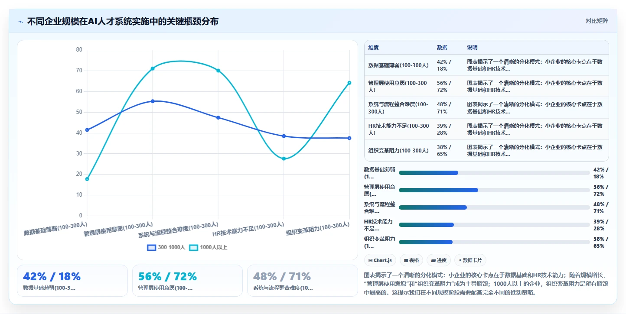Click the 1000人以上 point at 数据基础薄弱
Viewport: 626px width, 314px height.
click(87, 179)
